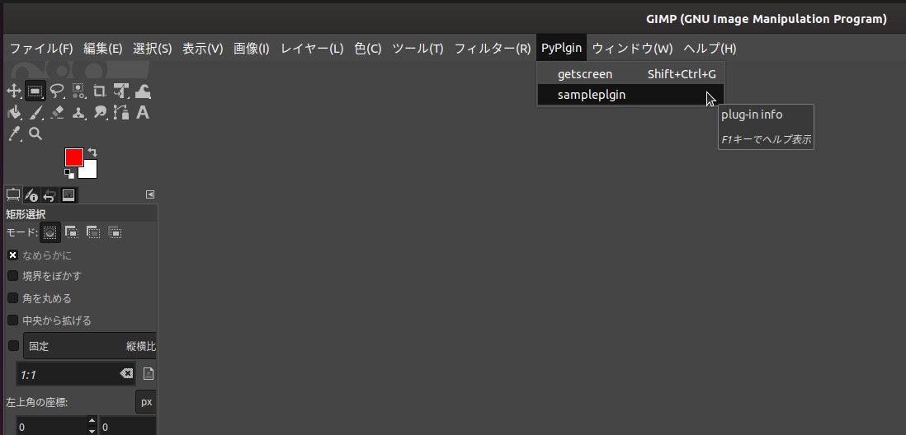The width and height of the screenshot is (906, 435).
Task: Select the Zoom magnifier tool
Action: tap(35, 133)
